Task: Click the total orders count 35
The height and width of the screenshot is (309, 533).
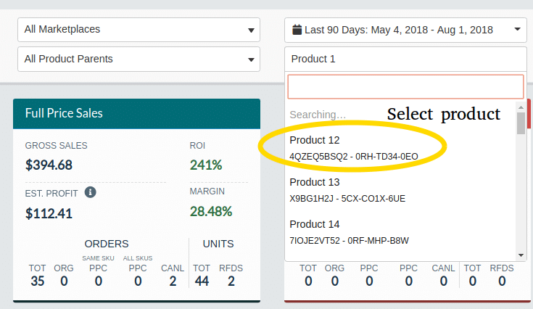Action: pyautogui.click(x=38, y=281)
